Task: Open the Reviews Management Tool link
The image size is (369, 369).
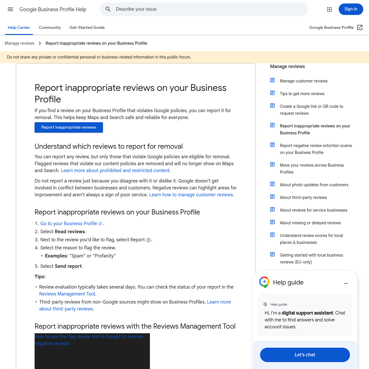Action: click(67, 294)
